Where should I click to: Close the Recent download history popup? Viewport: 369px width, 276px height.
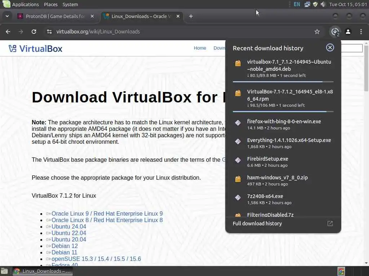(x=330, y=48)
